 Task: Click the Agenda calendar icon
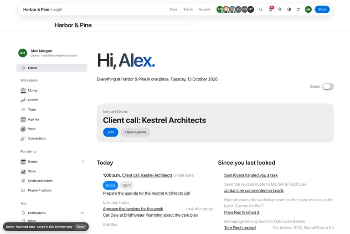[23, 119]
